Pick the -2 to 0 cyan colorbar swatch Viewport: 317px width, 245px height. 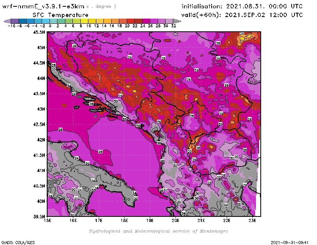[x=46, y=21]
